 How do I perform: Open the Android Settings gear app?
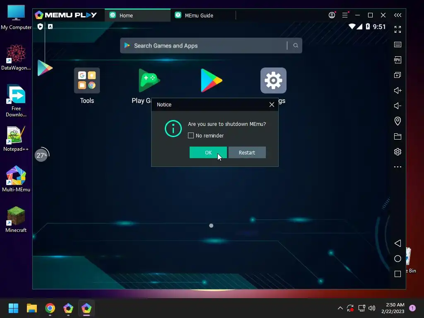point(273,81)
